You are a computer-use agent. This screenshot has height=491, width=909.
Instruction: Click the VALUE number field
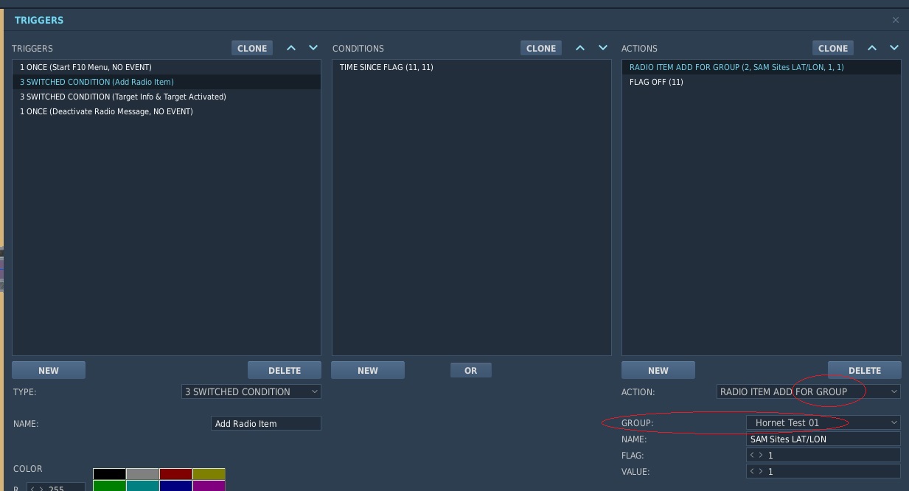coord(823,471)
